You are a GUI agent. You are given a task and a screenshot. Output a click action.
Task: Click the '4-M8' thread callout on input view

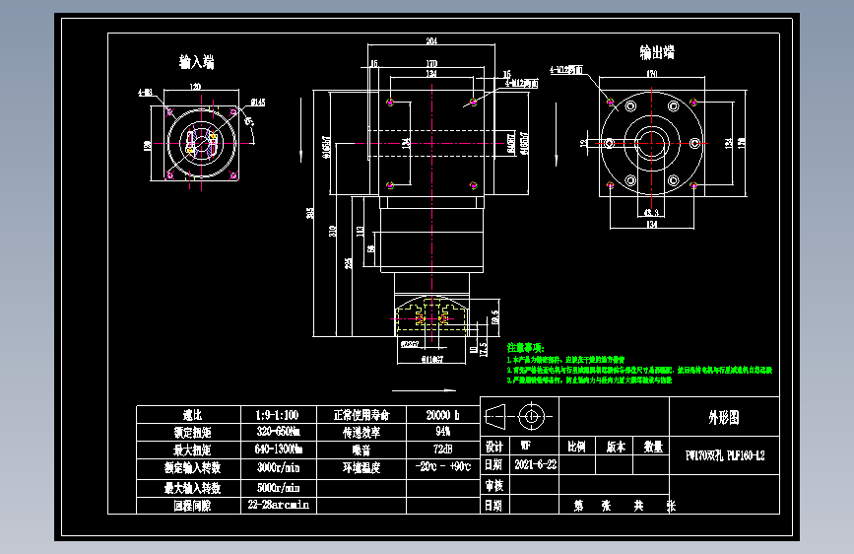tap(145, 93)
